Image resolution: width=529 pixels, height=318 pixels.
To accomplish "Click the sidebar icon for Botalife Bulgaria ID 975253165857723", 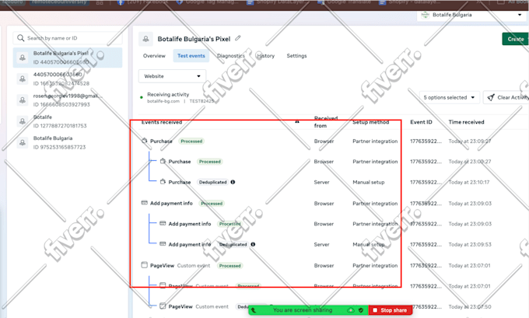I will 23,142.
